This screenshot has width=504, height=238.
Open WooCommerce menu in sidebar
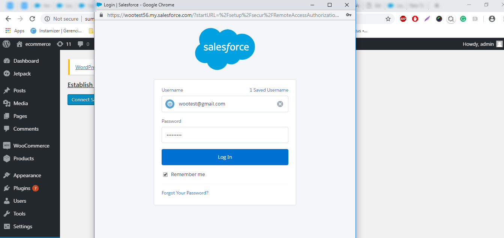(31, 146)
